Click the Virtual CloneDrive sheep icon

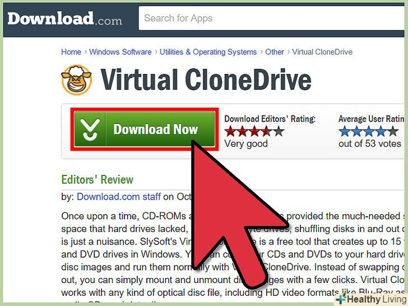[x=76, y=80]
